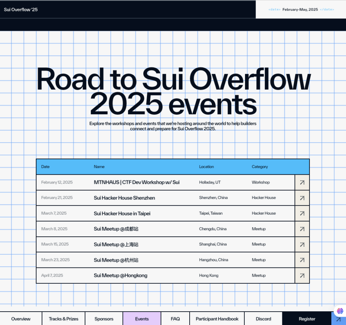346x325 pixels.
Task: Click the Sui Overflow '25 logo text
Action: coord(21,9)
